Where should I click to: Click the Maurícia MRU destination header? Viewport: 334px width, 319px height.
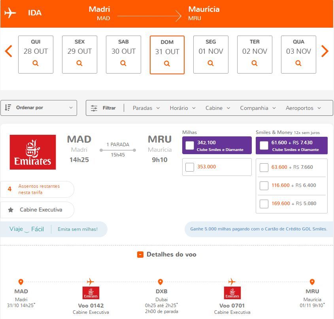204,13
